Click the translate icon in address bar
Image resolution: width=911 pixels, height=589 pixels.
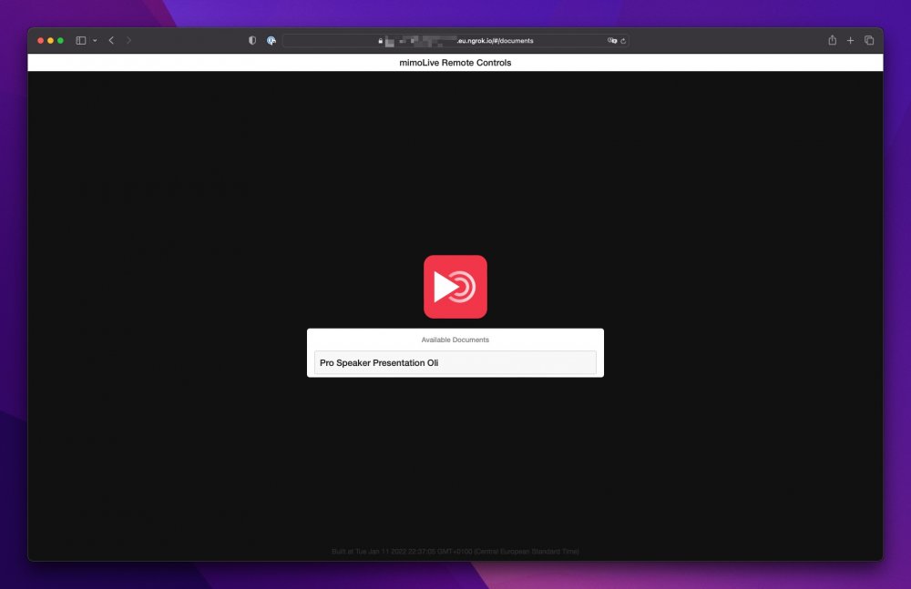point(612,41)
